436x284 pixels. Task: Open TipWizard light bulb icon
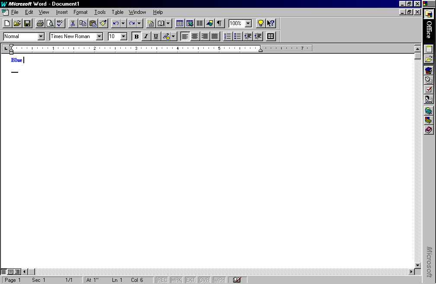tap(260, 23)
